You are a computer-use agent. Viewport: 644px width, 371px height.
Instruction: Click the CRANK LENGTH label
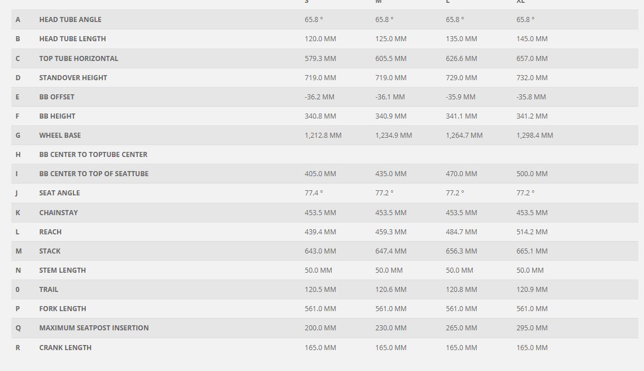(x=66, y=348)
